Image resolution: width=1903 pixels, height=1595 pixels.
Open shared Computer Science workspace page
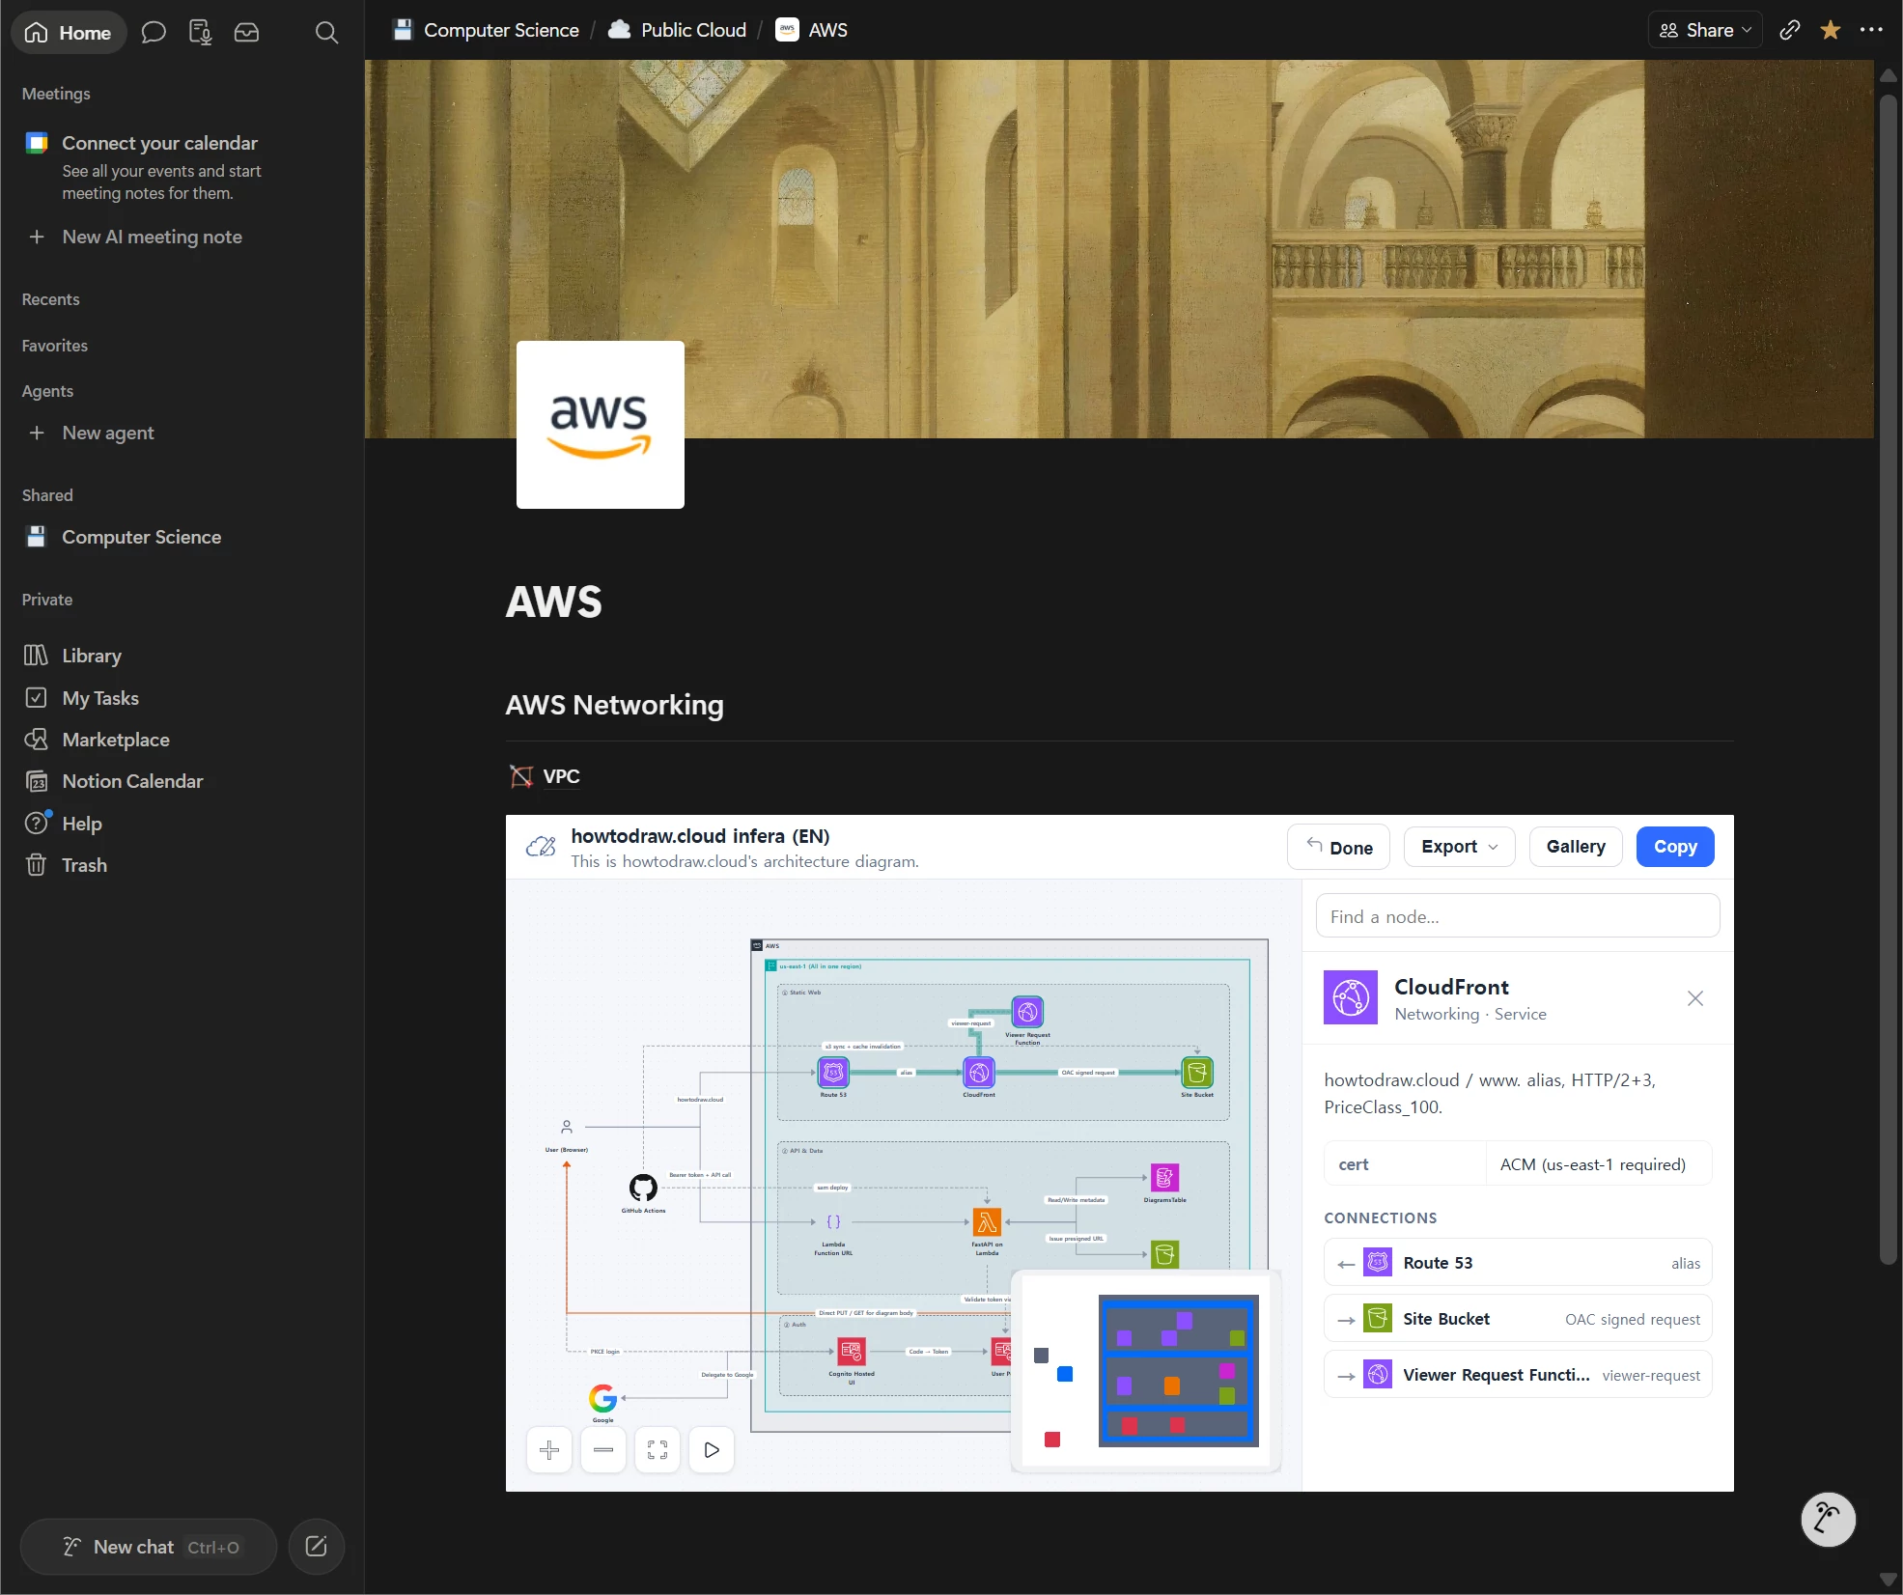pos(141,537)
